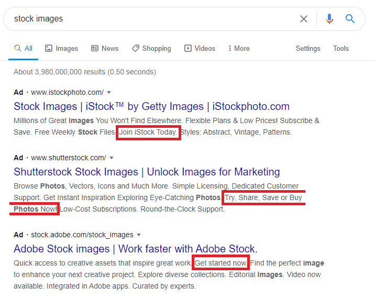The image size is (375, 298).
Task: Click the Images tab picture icon
Action: click(49, 48)
